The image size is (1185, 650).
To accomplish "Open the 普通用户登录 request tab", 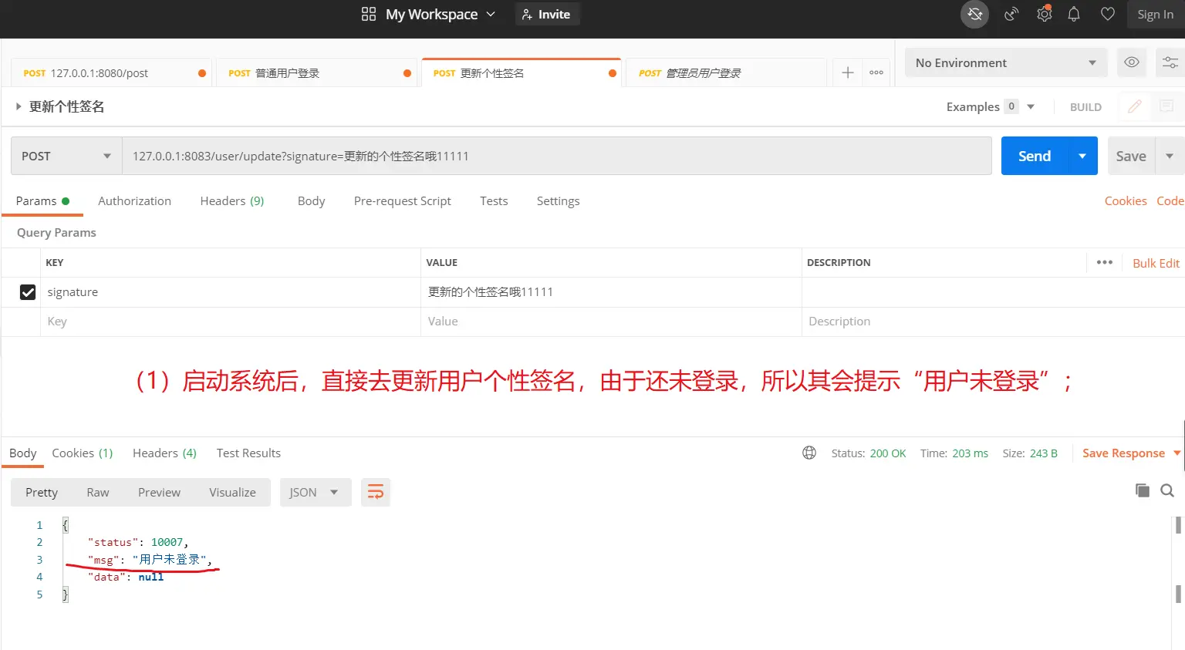I will (316, 73).
